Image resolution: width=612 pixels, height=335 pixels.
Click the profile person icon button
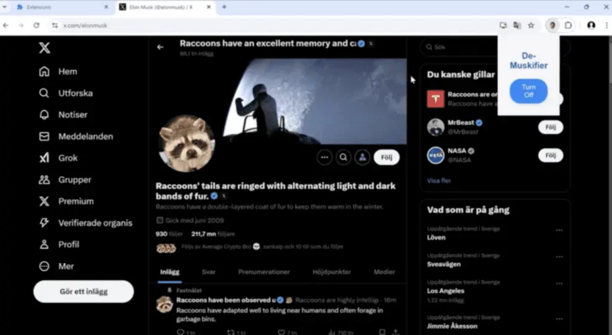363,158
